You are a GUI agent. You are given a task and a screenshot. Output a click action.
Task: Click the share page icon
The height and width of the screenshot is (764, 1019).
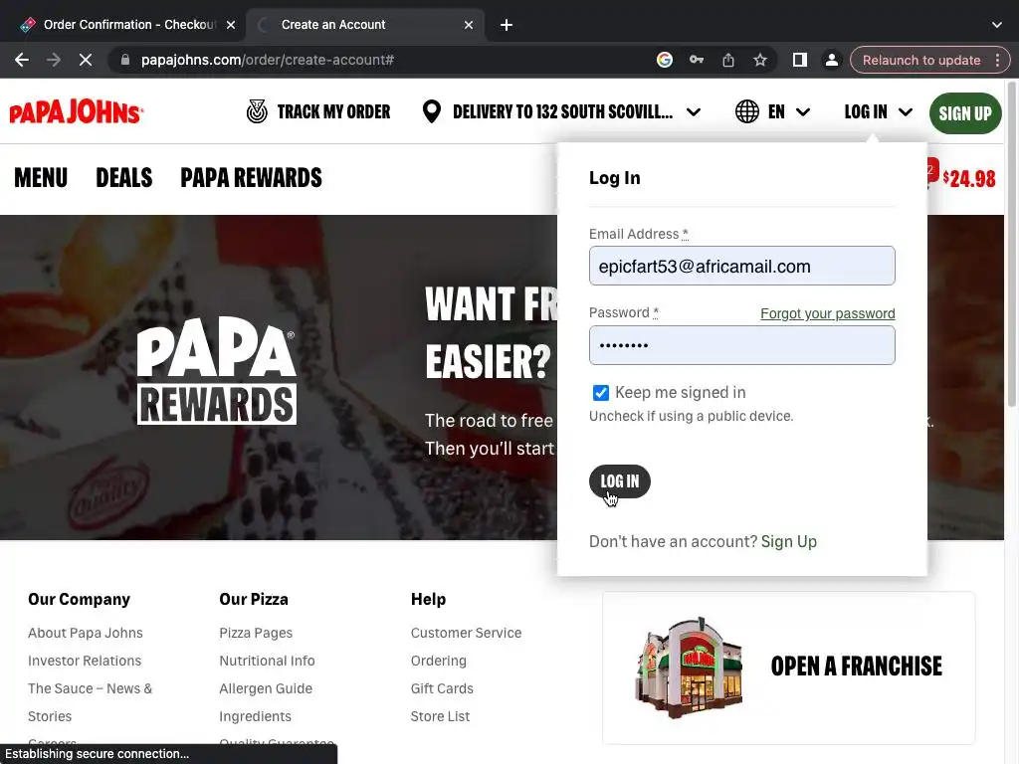tap(728, 60)
